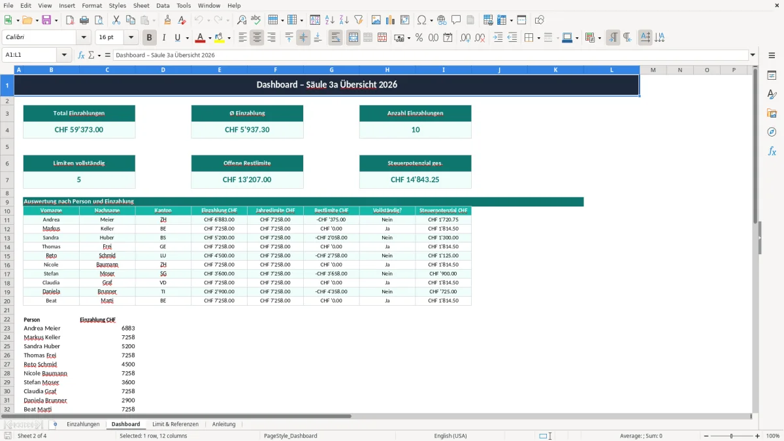
Task: Format as percent
Action: pos(419,38)
